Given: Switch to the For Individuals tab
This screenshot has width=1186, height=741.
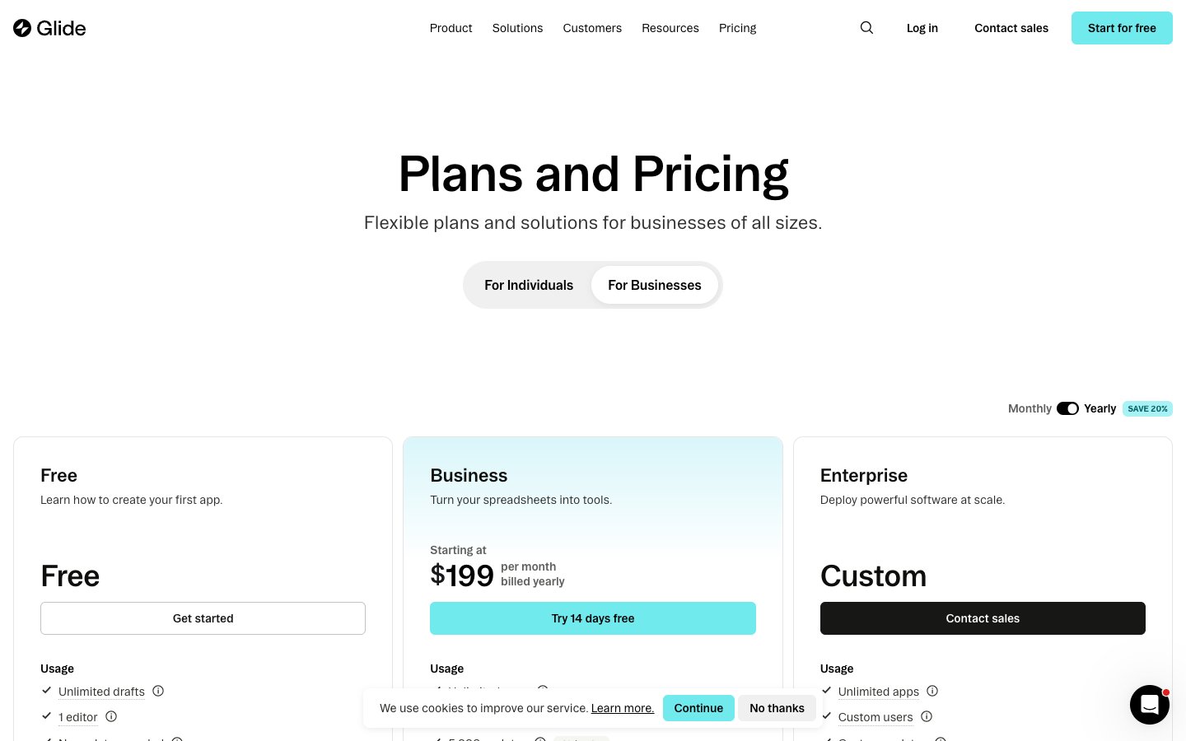Looking at the screenshot, I should 529,285.
